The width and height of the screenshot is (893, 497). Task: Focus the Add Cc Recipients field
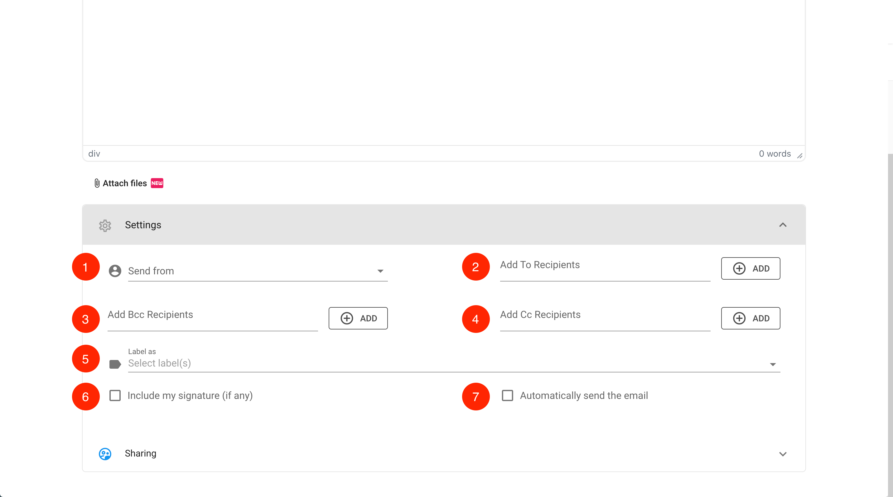tap(605, 319)
